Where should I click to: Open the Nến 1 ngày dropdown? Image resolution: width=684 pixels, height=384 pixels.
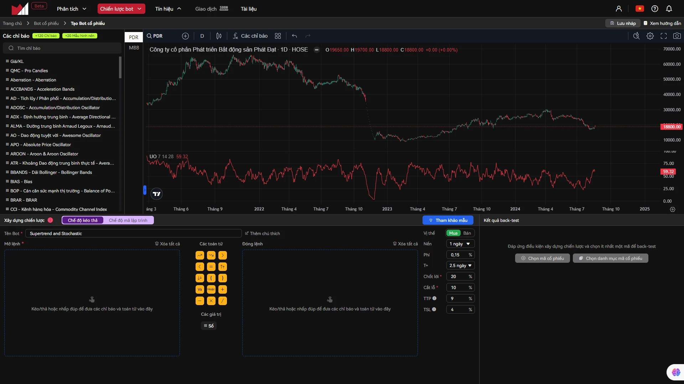pos(460,244)
